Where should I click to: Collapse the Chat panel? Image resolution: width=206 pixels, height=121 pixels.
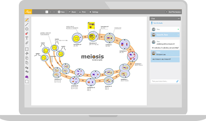click(x=179, y=19)
